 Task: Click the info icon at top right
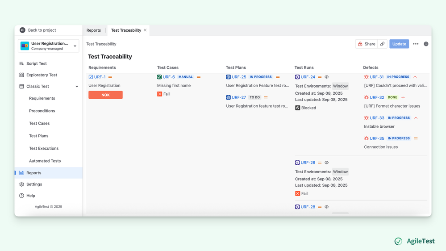[x=426, y=44]
